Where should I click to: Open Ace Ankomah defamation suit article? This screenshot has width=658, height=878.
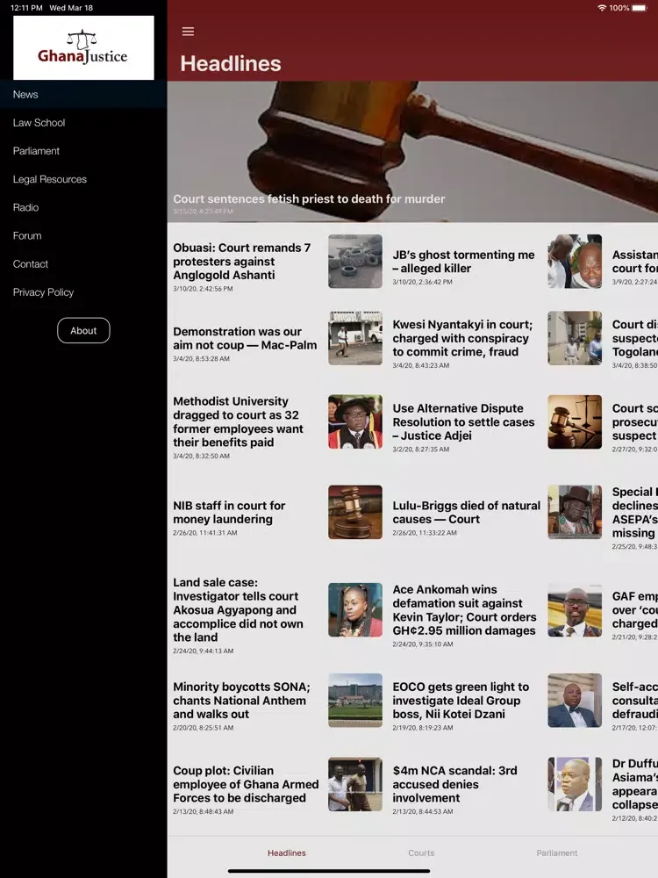point(464,610)
